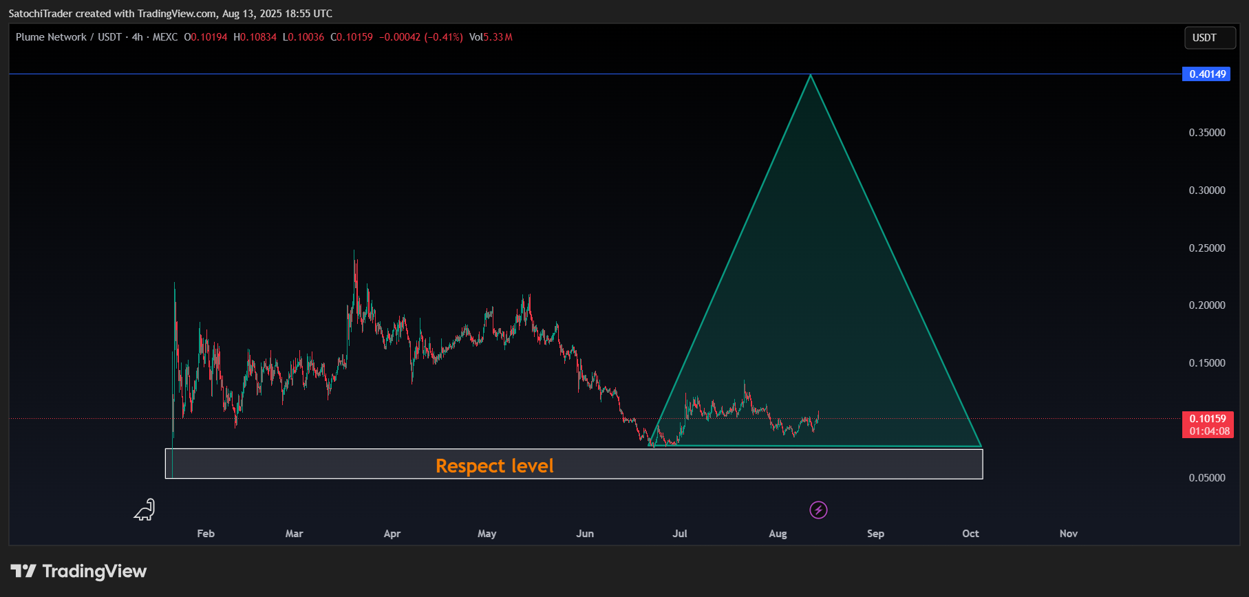Click the 0.30000 price axis label

pyautogui.click(x=1207, y=191)
